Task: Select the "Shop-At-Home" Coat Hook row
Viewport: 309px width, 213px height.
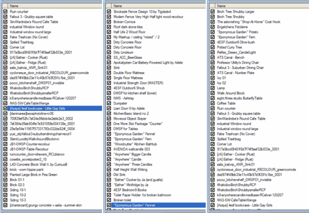Action: pos(249,22)
